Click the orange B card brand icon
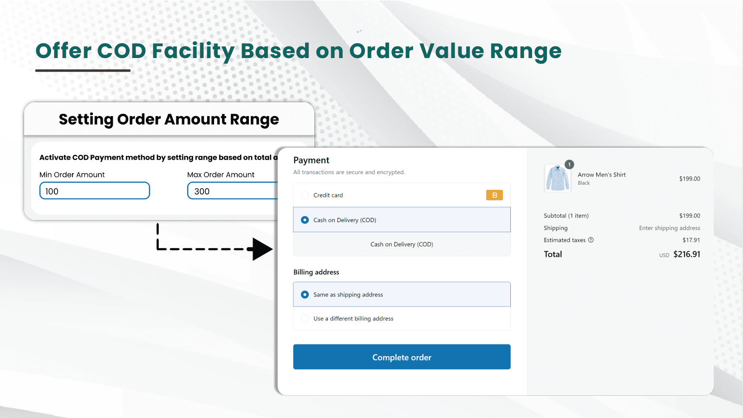Image resolution: width=743 pixels, height=418 pixels. [494, 195]
